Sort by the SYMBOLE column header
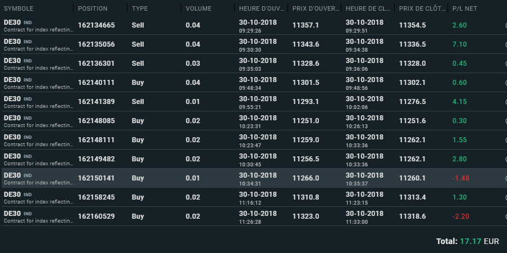This screenshot has height=253, width=507. coord(19,9)
